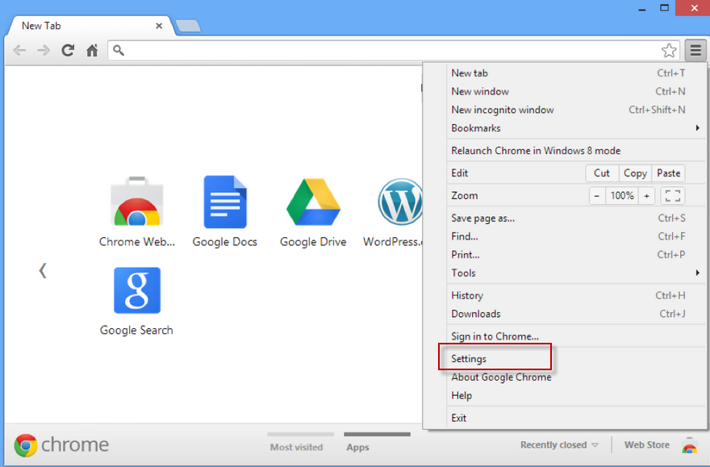Open Help from the menu
Screen dimensions: 710x467
[x=575, y=395]
